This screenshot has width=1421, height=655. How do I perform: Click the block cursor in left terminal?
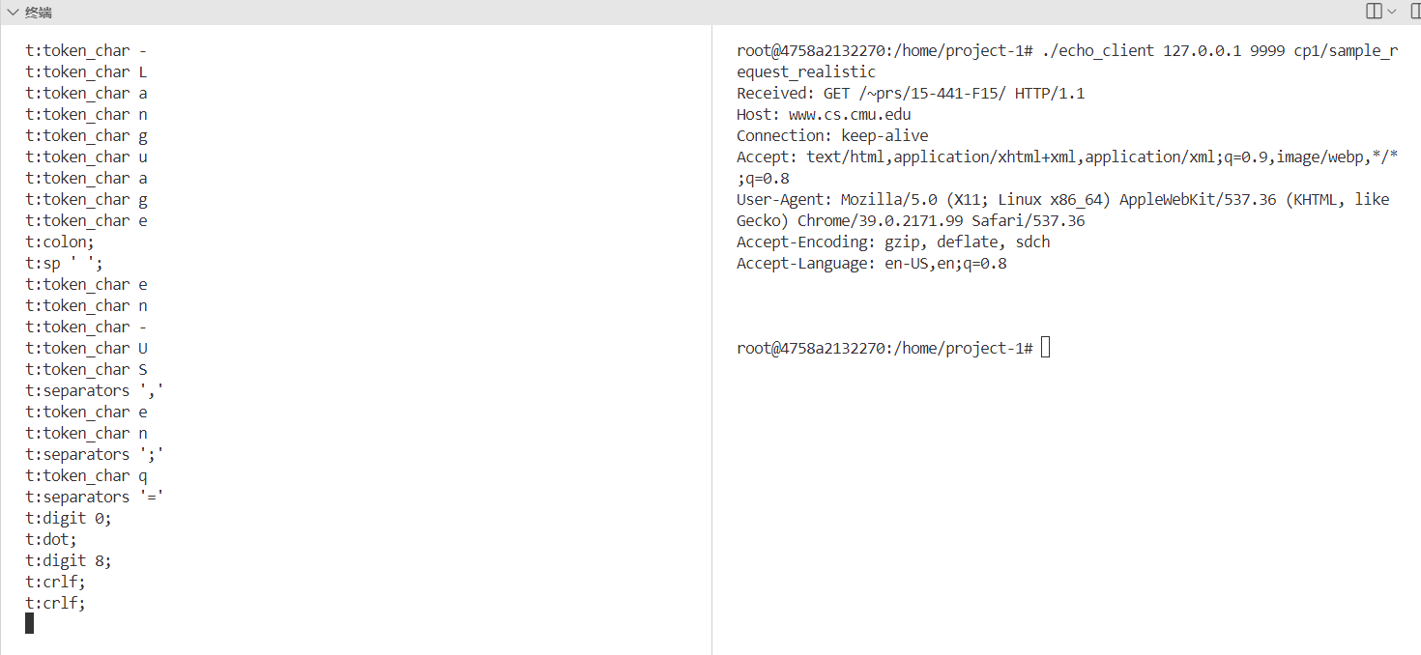tap(30, 623)
